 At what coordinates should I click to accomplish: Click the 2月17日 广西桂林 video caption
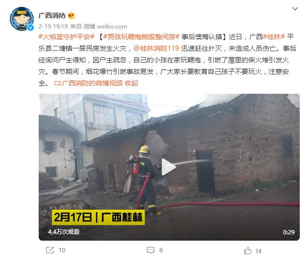click(98, 217)
